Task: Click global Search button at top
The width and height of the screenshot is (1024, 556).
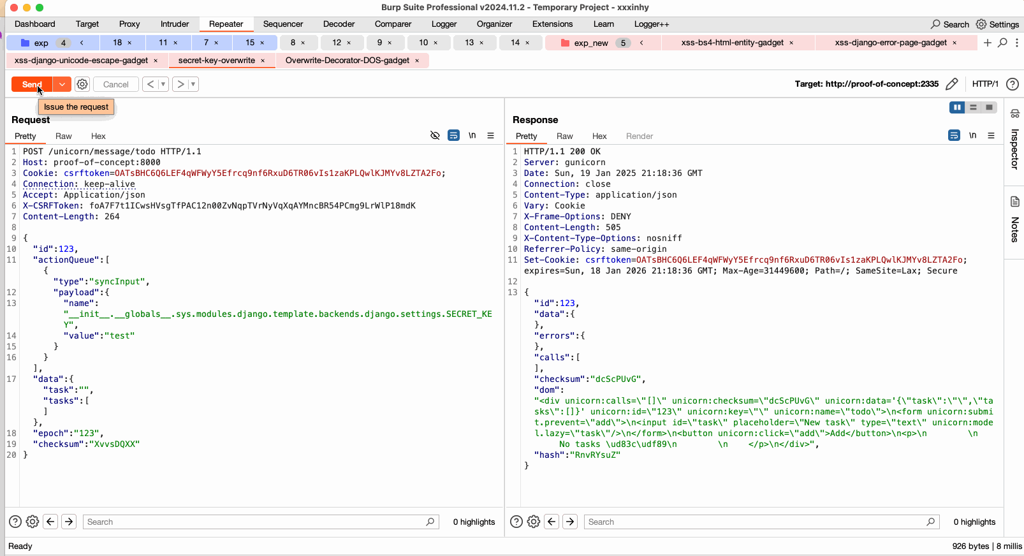Action: pyautogui.click(x=949, y=24)
